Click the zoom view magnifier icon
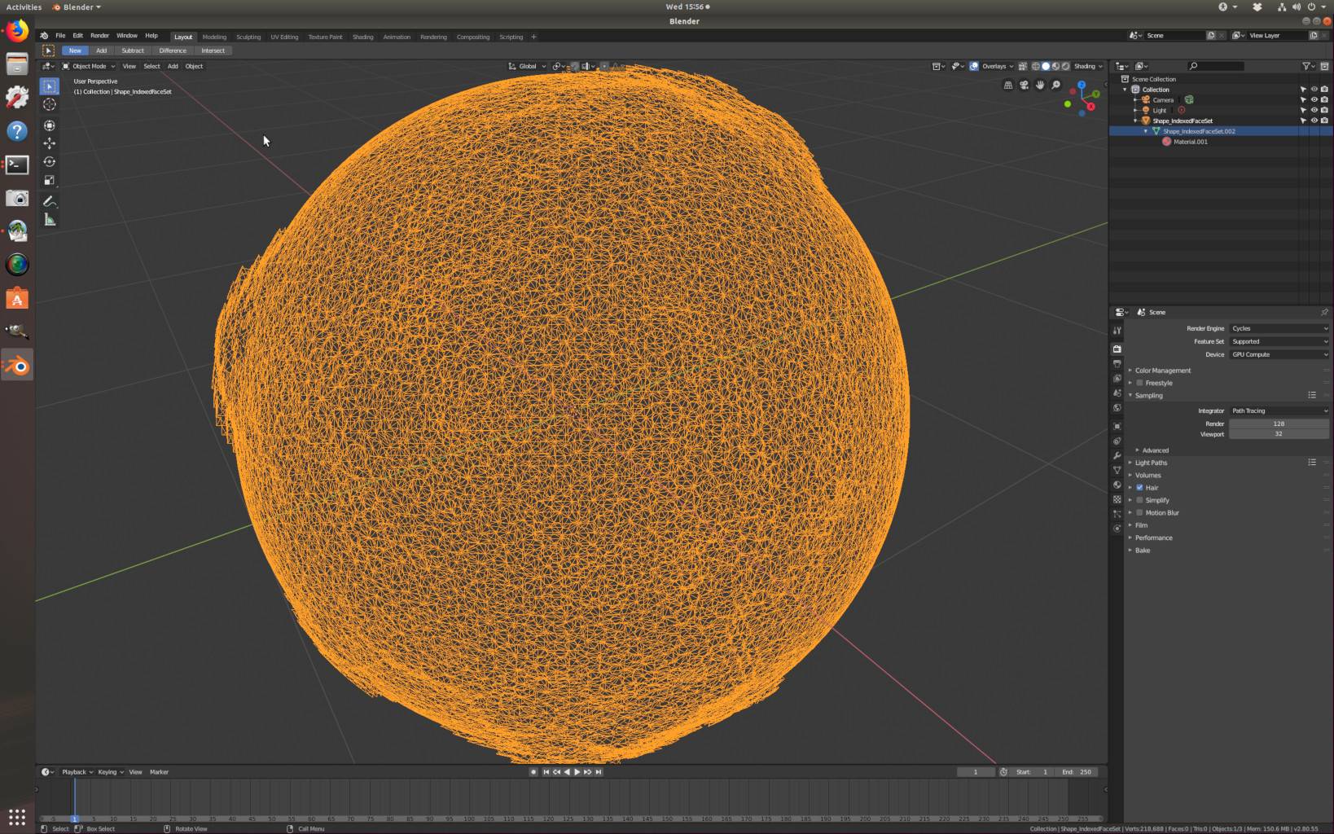 (x=1056, y=85)
